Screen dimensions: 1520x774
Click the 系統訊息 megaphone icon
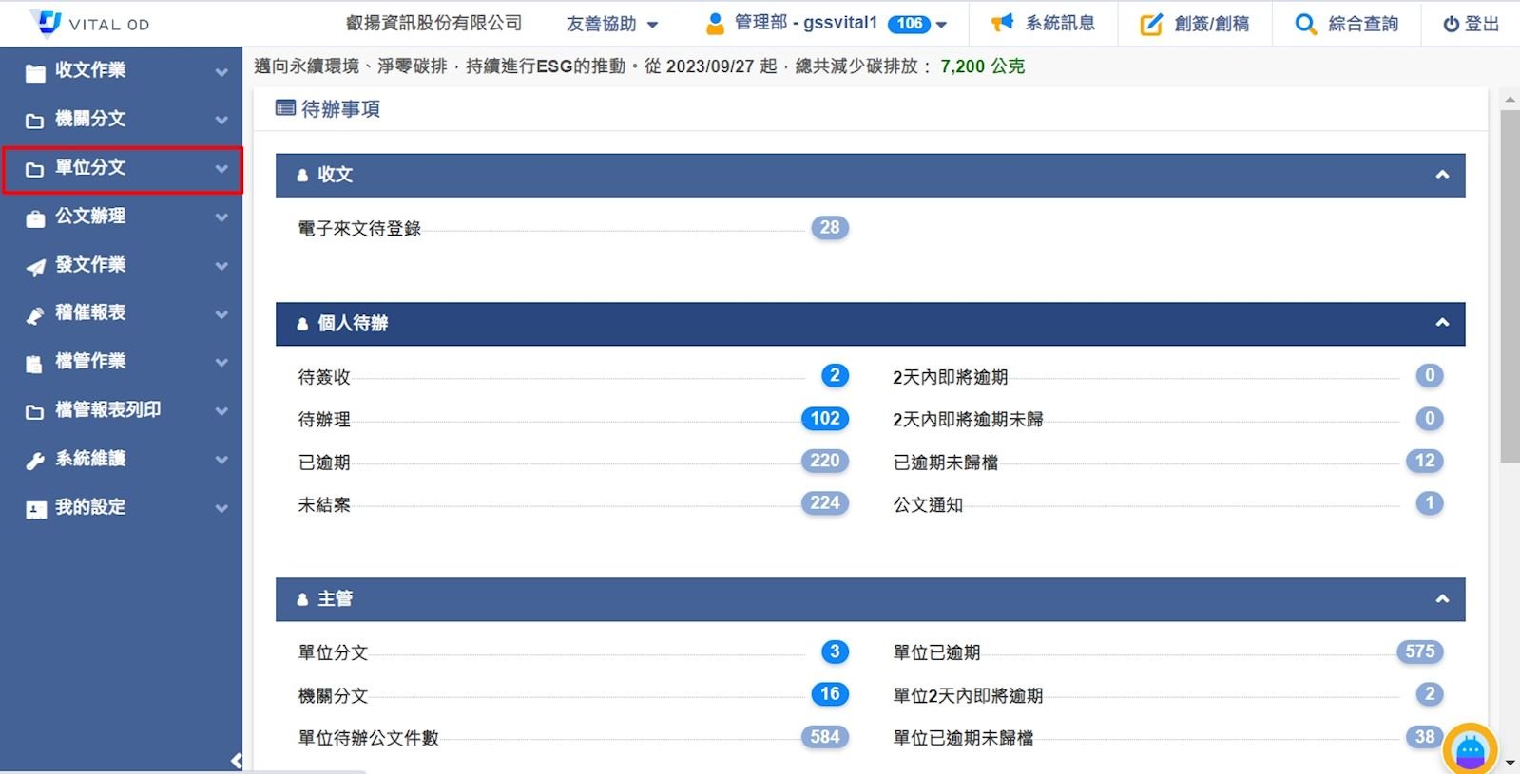coord(1002,24)
